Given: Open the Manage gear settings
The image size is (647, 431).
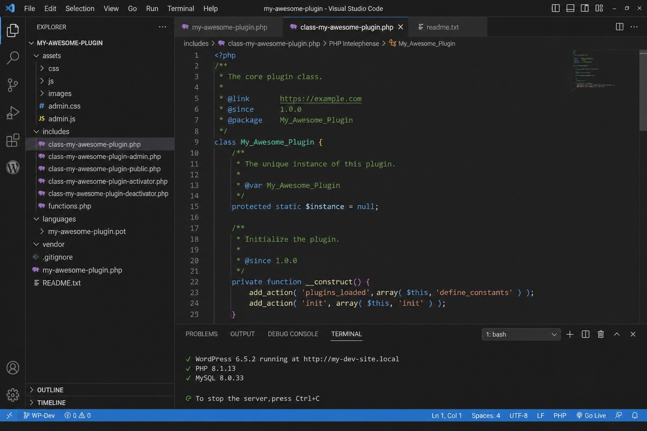Looking at the screenshot, I should [x=13, y=395].
